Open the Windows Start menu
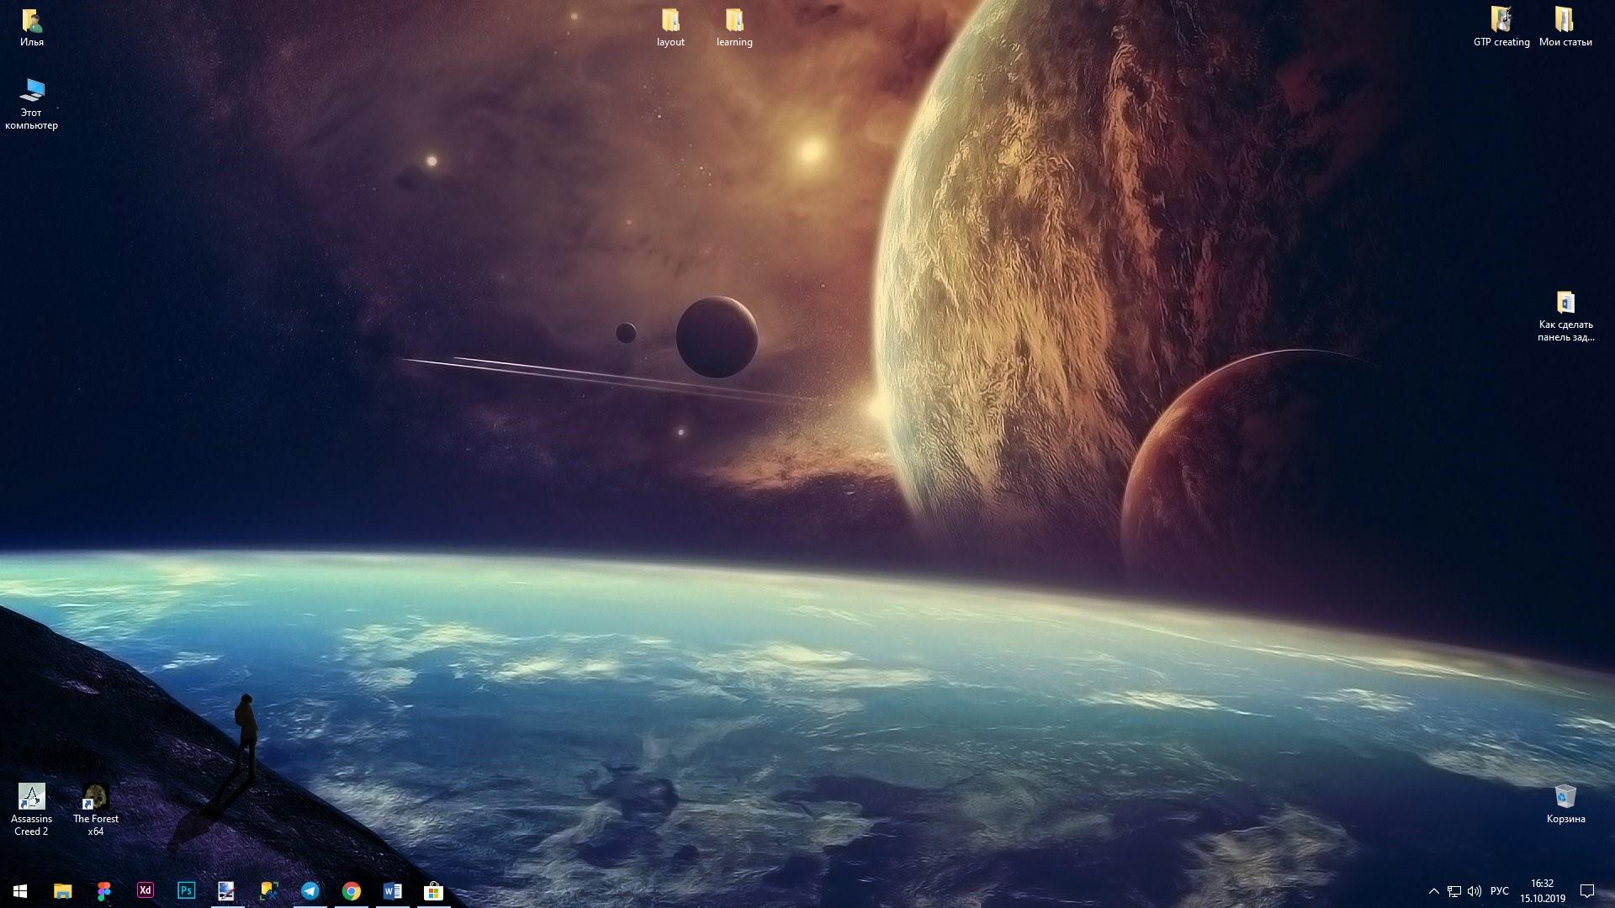 [20, 890]
